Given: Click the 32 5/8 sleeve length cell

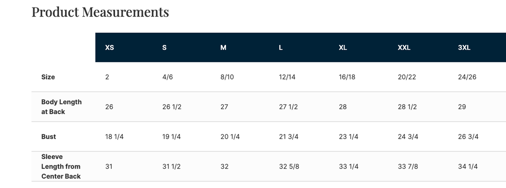Looking at the screenshot, I should [x=289, y=167].
